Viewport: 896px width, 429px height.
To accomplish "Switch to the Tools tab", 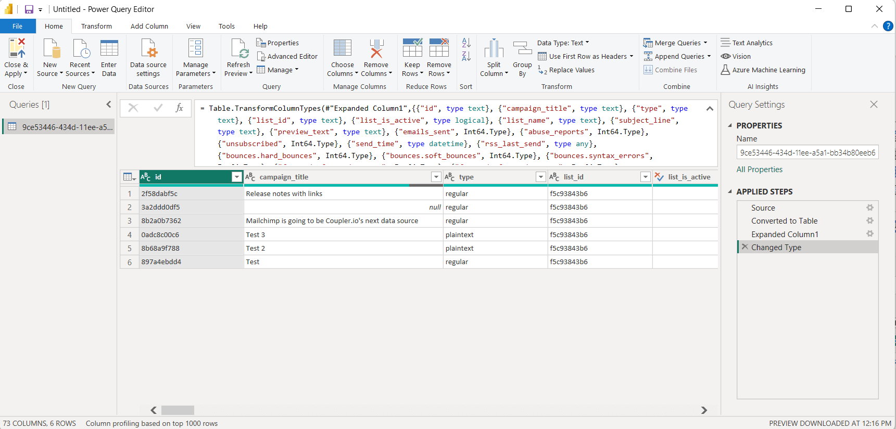I will pos(226,26).
